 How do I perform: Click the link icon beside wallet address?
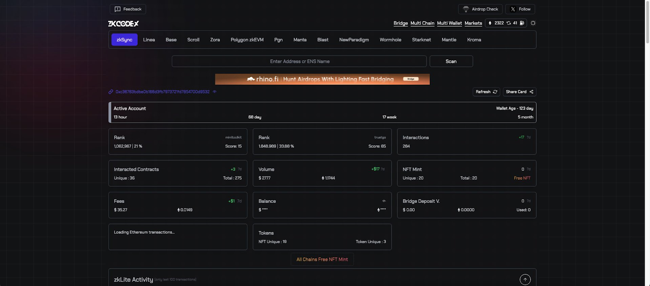tap(111, 92)
